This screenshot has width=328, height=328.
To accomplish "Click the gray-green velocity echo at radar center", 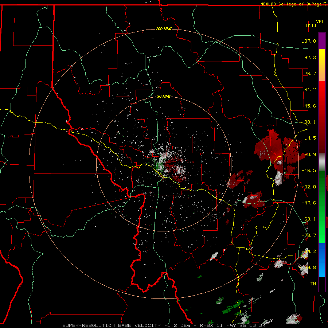I will coord(160,163).
